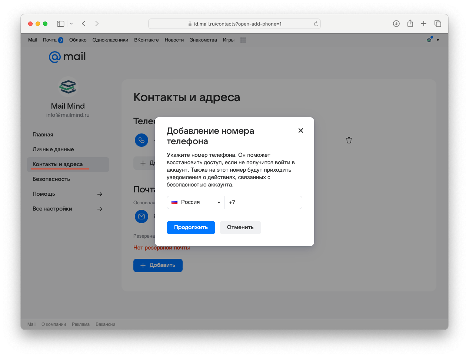
Task: Open the all-projects grid icon in top bar
Action: tap(243, 40)
